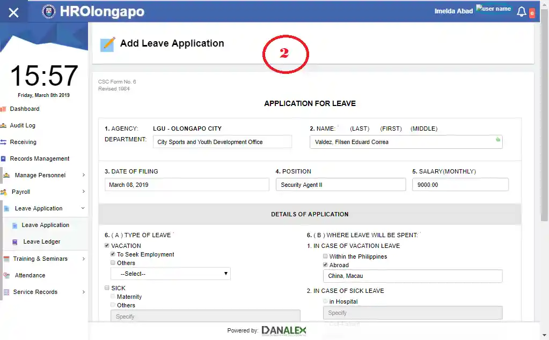Click Specify field under SICK Others

[206, 316]
